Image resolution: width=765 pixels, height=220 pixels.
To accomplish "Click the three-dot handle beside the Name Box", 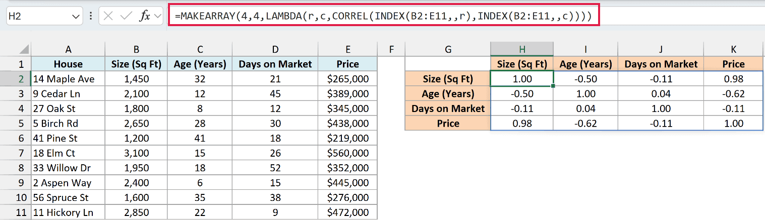I will (x=91, y=16).
